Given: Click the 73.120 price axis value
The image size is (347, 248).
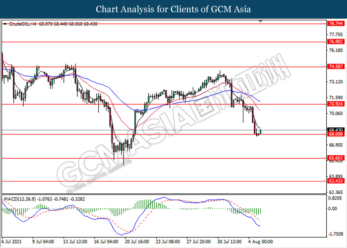Looking at the screenshot, I should pyautogui.click(x=336, y=82).
